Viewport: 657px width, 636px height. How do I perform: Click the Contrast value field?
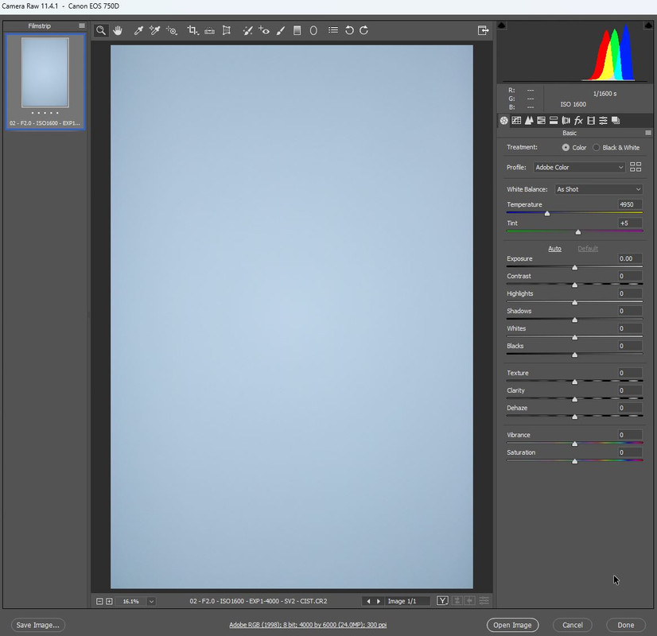click(630, 276)
